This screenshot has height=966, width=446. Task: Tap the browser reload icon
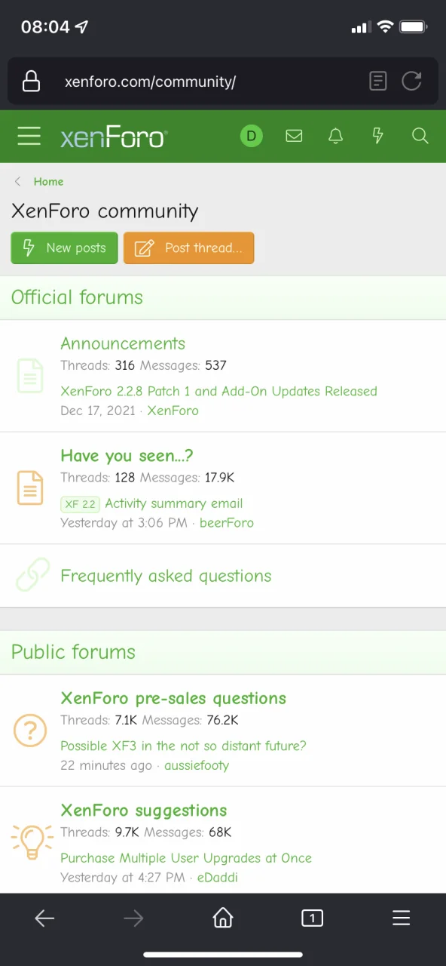pyautogui.click(x=411, y=81)
